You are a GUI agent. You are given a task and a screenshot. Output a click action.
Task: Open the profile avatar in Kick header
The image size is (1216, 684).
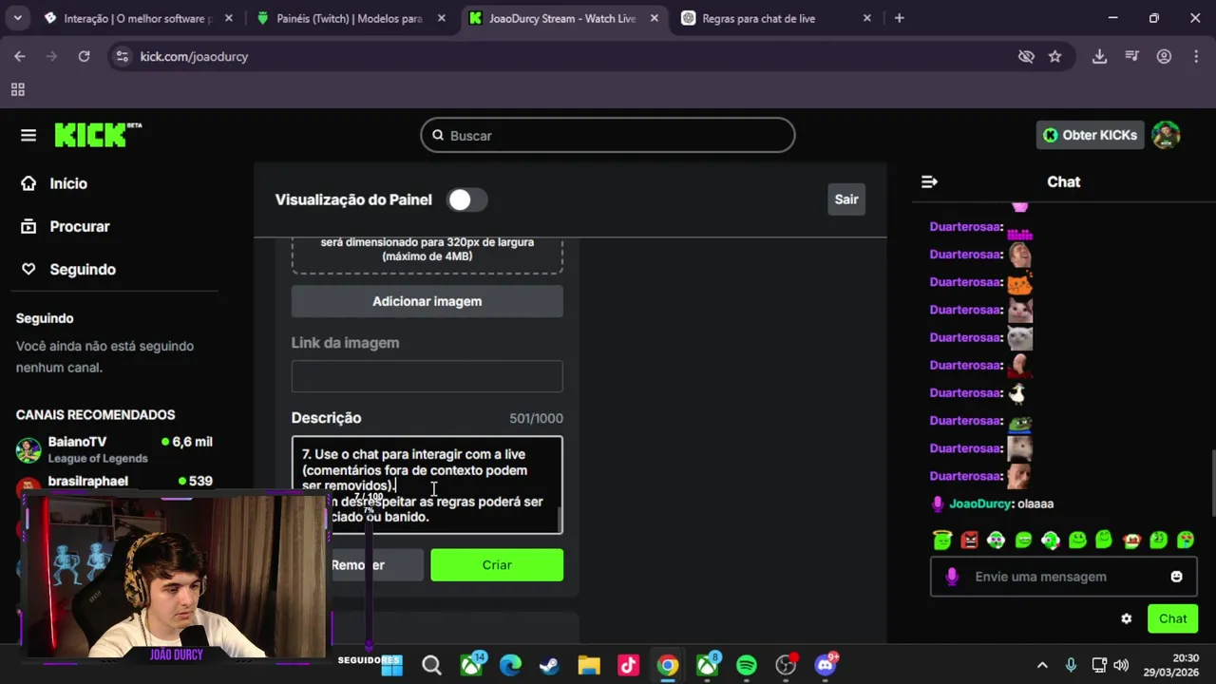(x=1166, y=135)
